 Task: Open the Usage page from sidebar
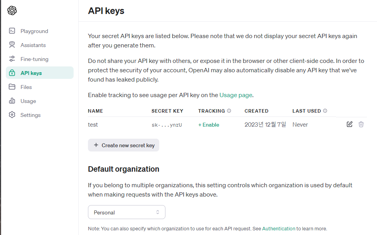40,101
